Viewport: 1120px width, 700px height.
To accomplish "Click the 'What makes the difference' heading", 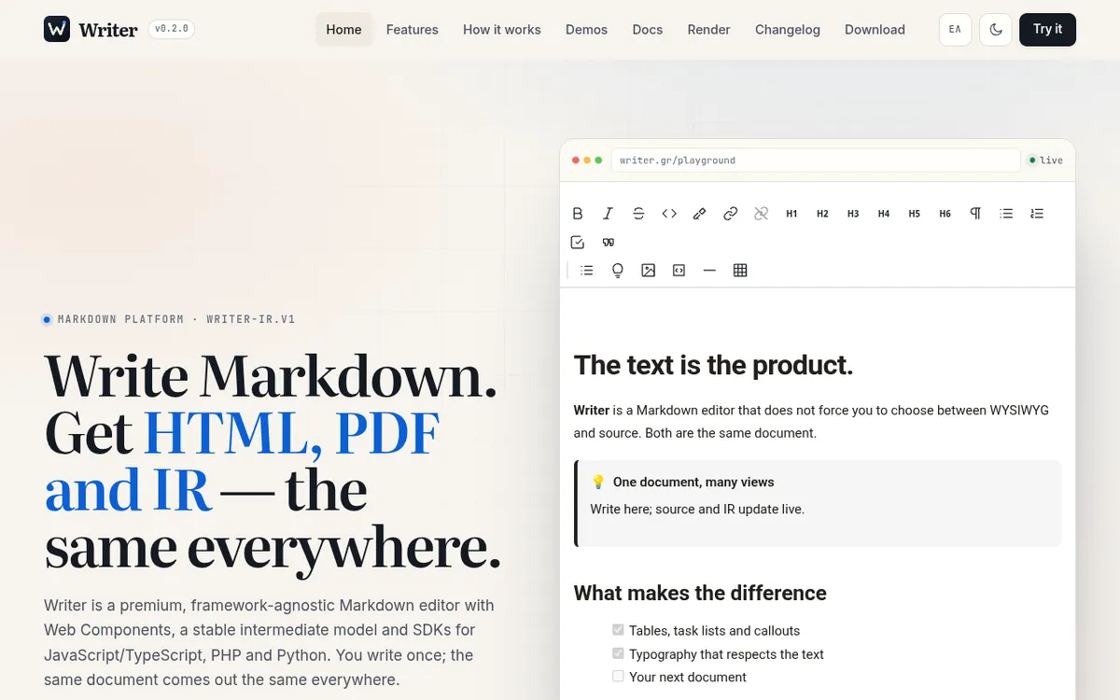I will [x=700, y=594].
